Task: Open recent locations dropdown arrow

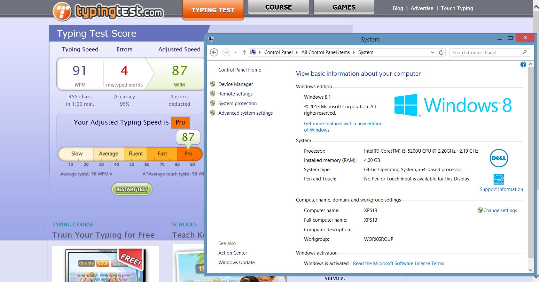Action: point(236,52)
